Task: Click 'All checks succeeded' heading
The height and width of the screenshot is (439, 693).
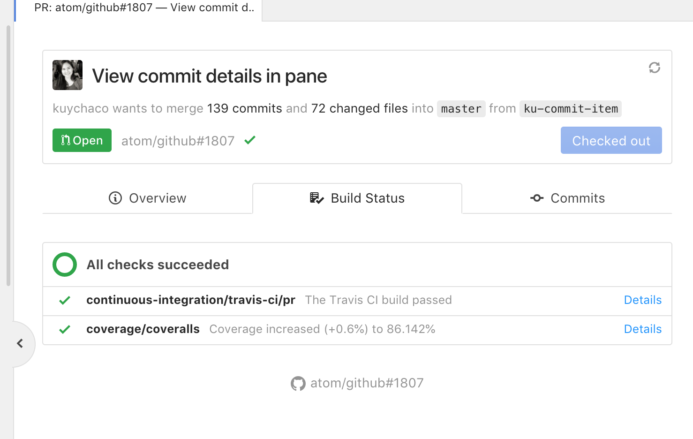Action: [x=158, y=265]
